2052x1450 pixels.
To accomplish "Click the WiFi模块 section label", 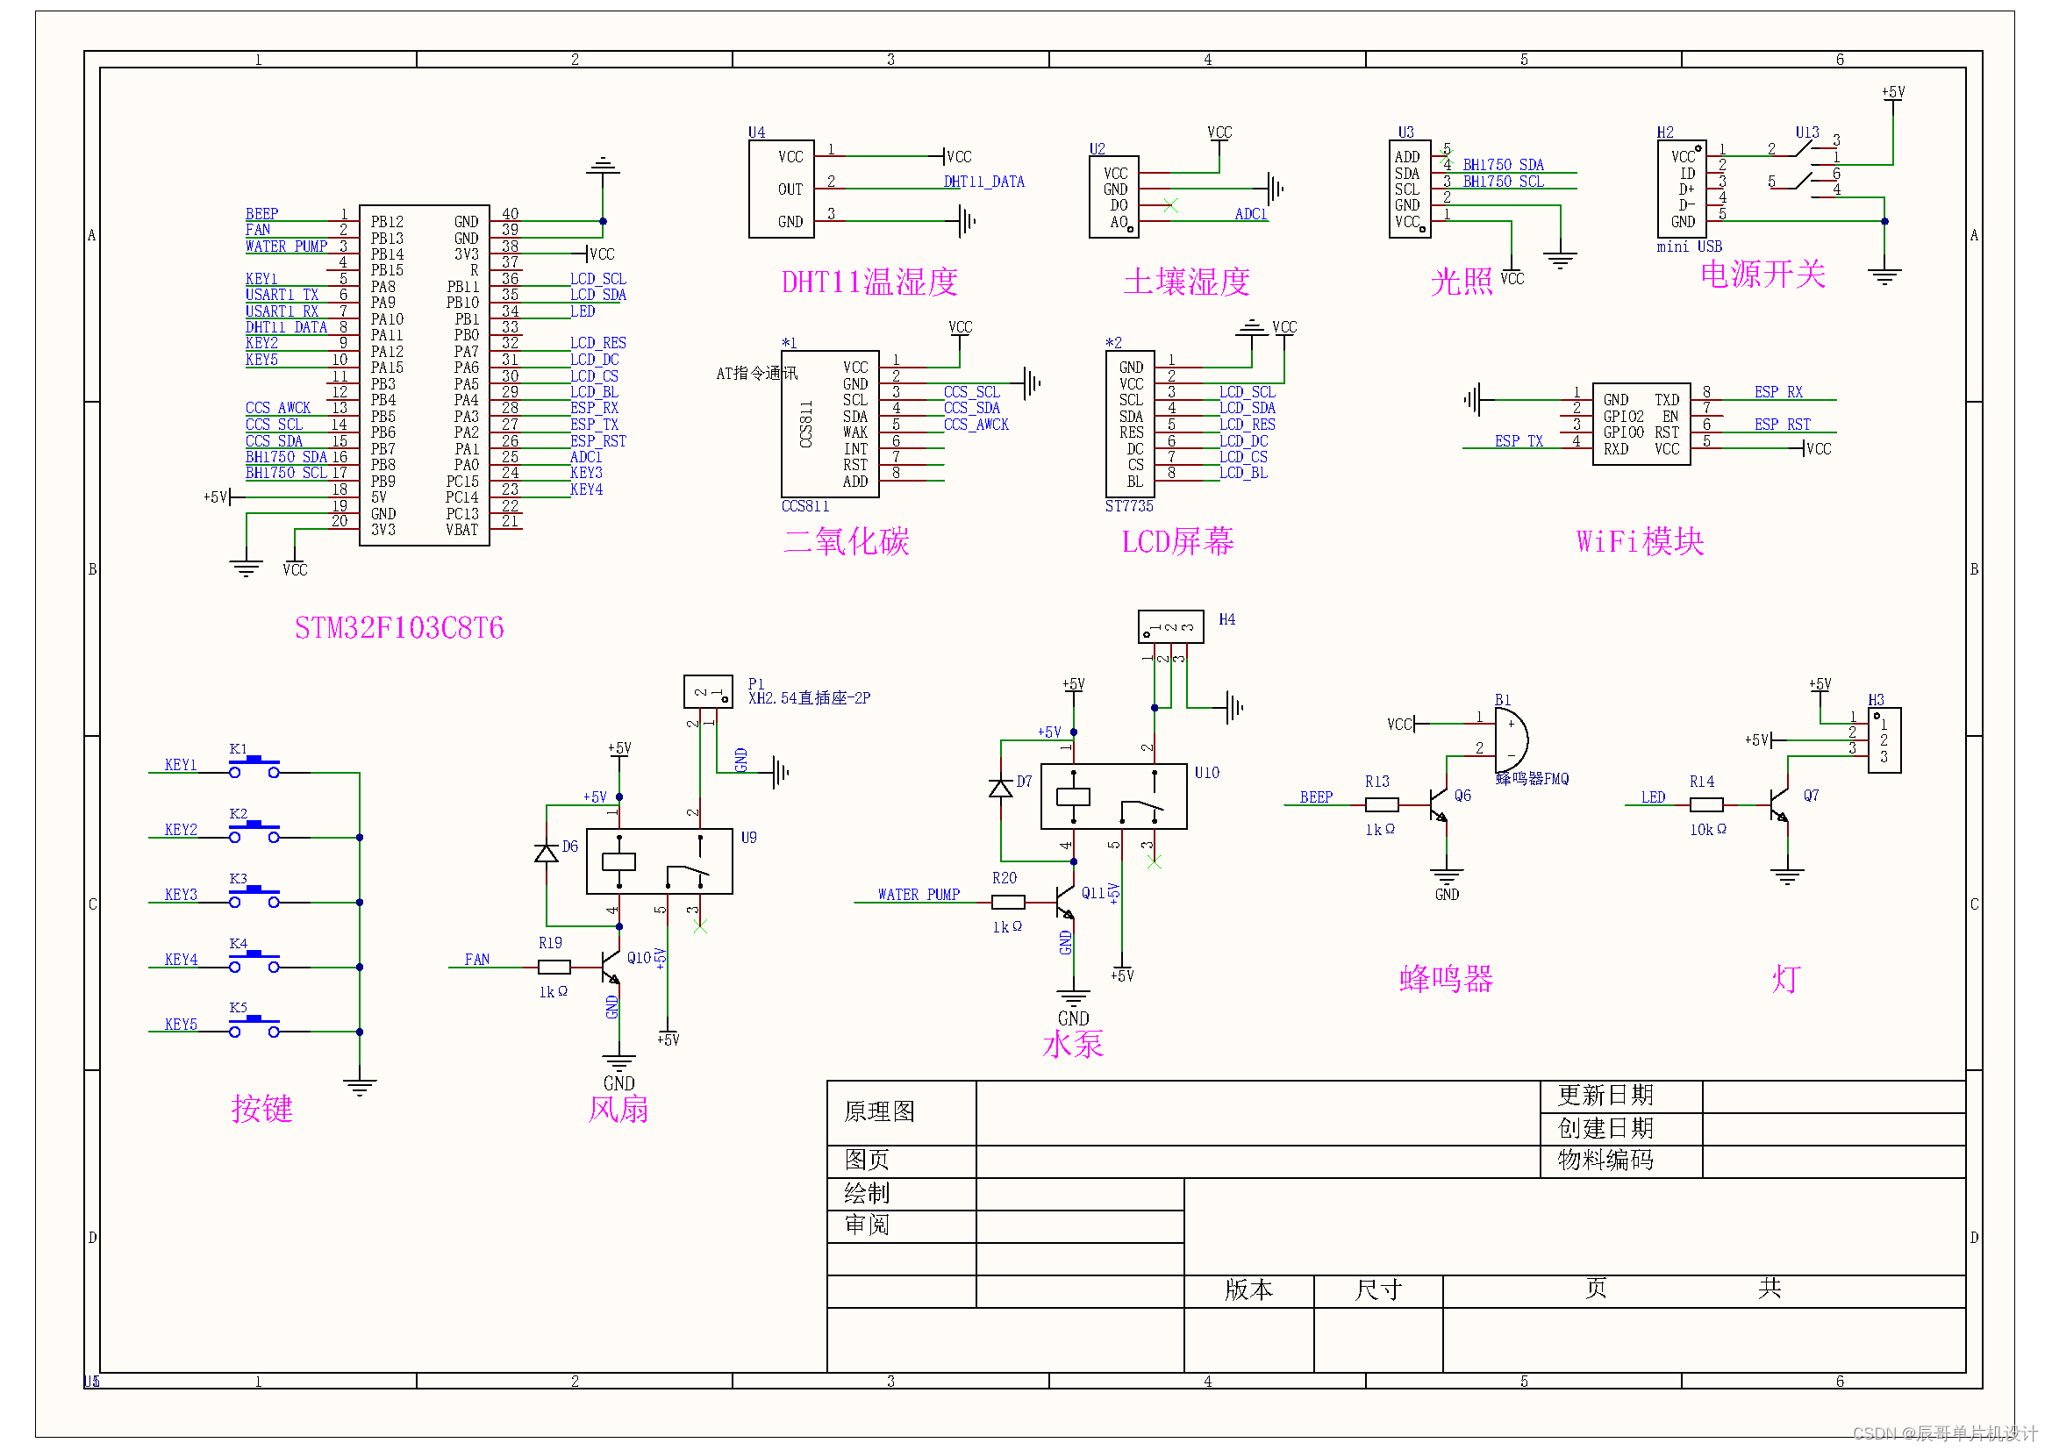I will pyautogui.click(x=1639, y=541).
